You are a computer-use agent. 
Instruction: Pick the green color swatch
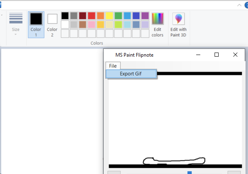118,15
